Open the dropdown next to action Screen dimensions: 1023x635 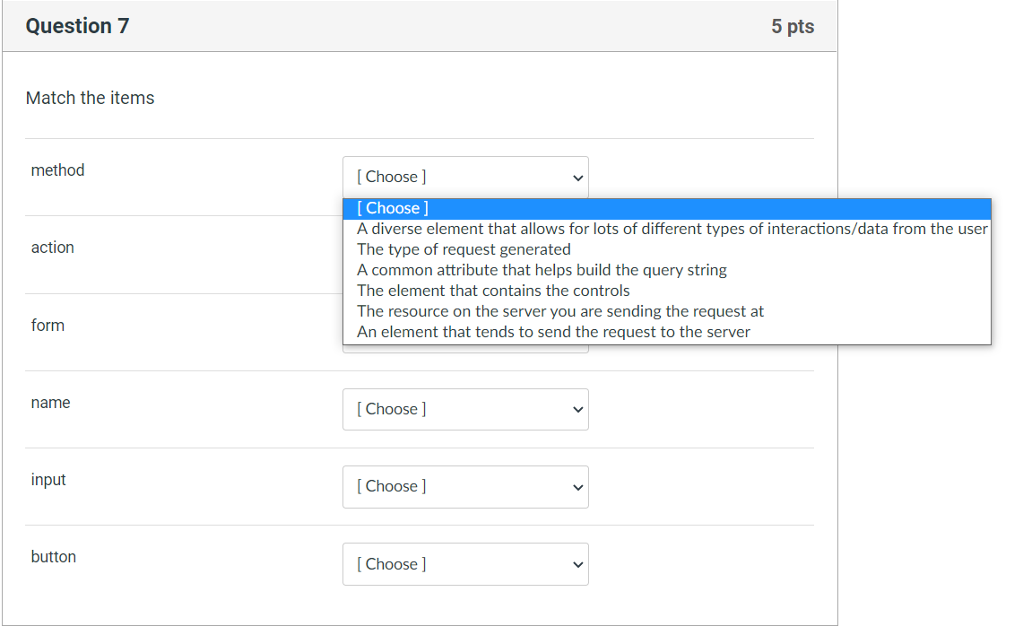[x=464, y=254]
